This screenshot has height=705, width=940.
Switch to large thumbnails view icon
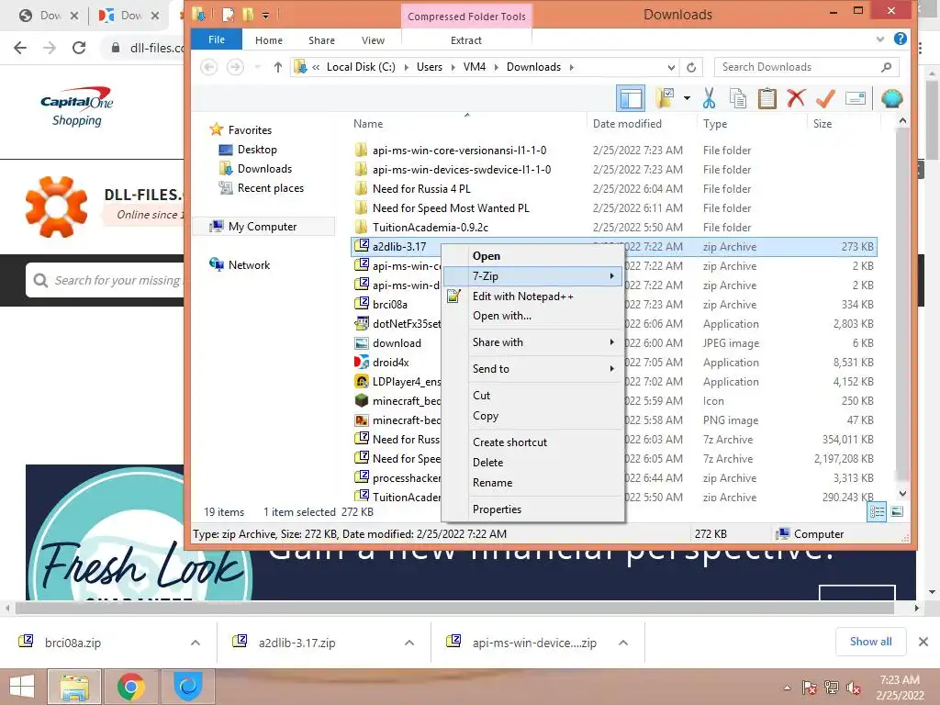pyautogui.click(x=897, y=511)
